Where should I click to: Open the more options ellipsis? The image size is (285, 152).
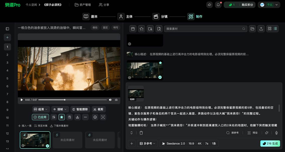point(85,117)
